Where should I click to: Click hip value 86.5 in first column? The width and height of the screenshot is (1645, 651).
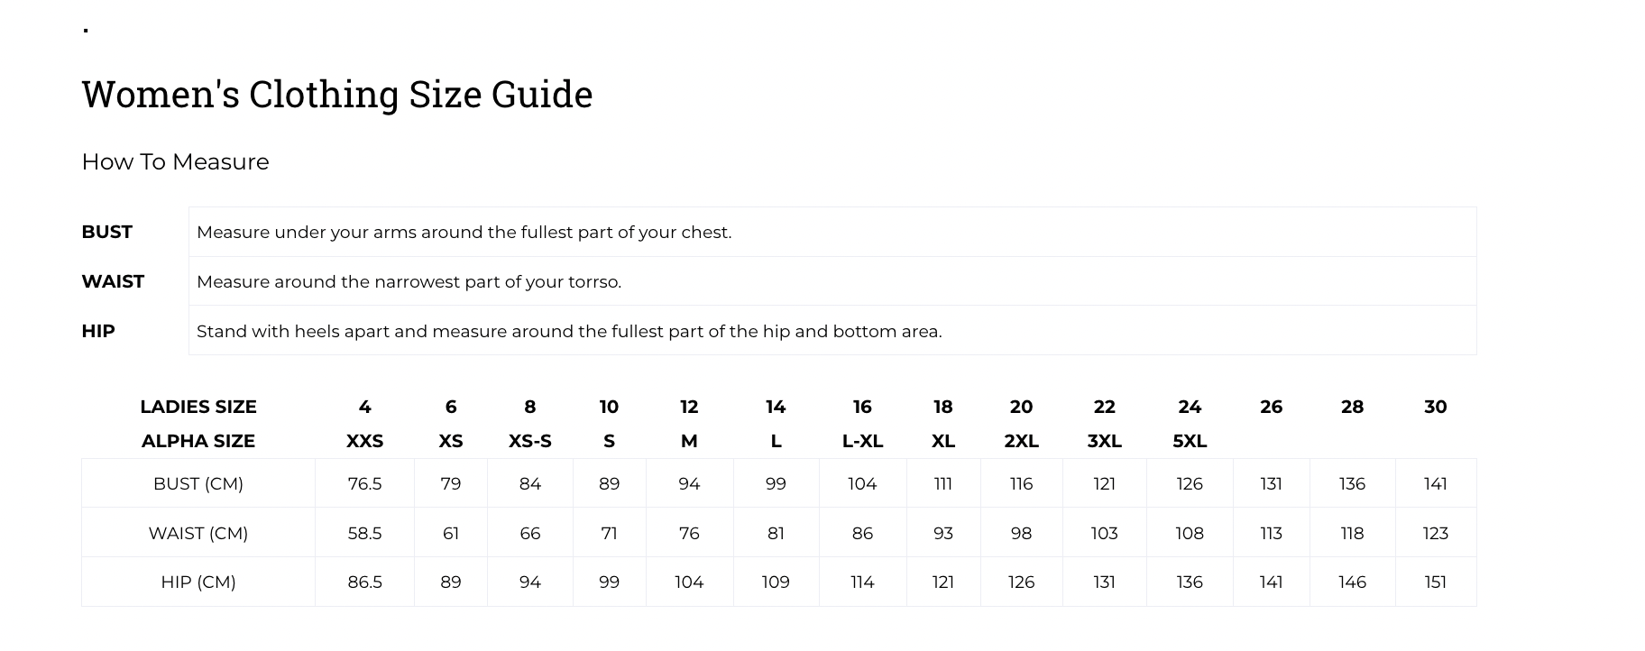click(364, 582)
